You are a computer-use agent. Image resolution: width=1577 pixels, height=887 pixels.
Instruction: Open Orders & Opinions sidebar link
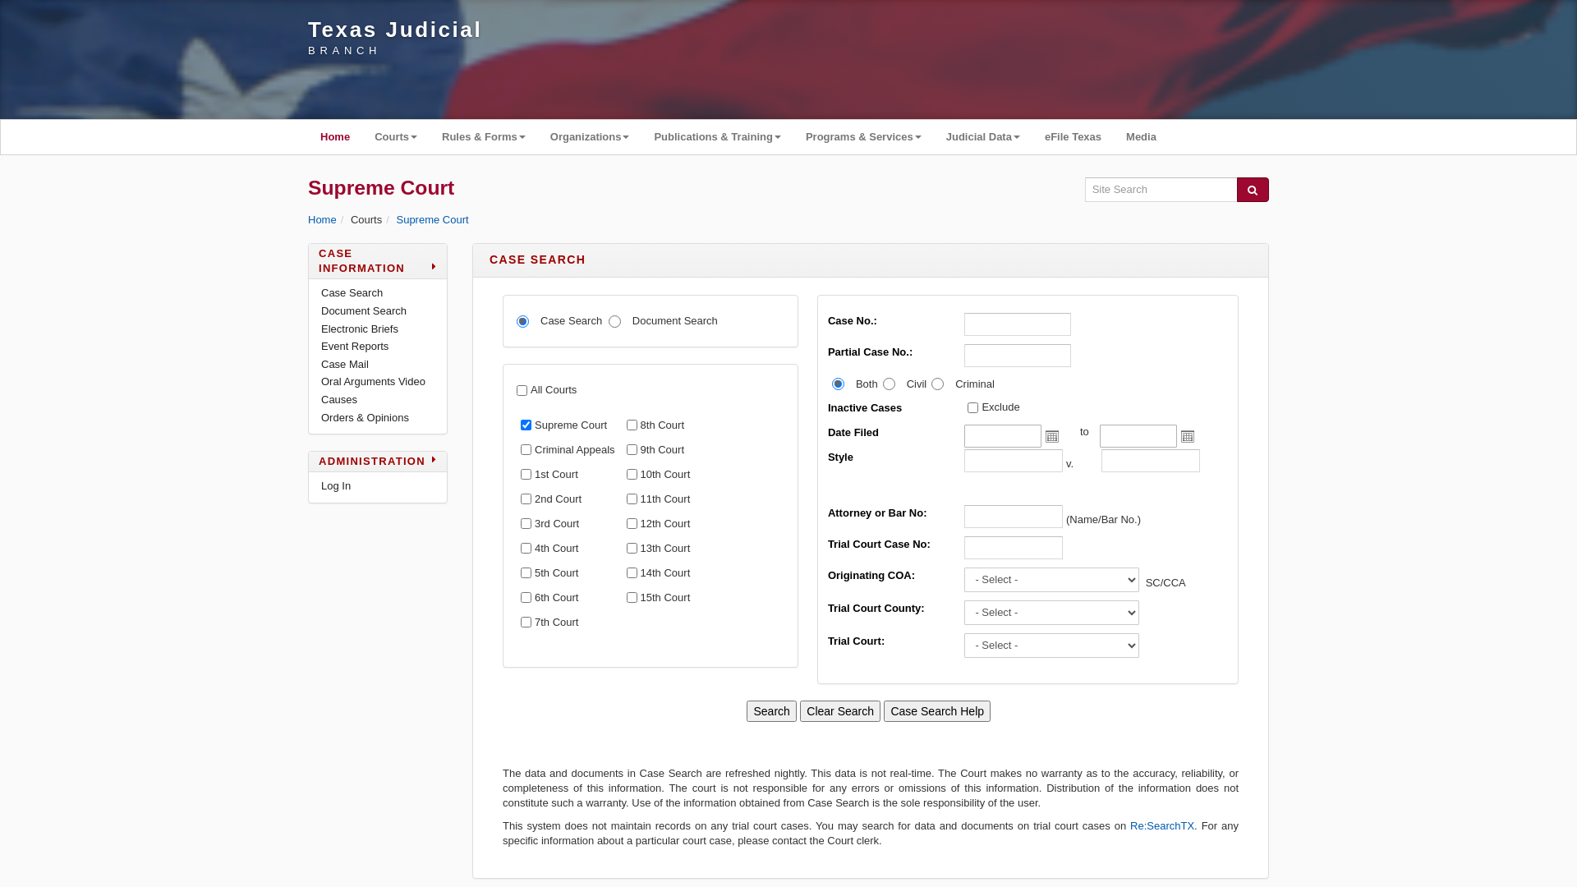coord(365,418)
